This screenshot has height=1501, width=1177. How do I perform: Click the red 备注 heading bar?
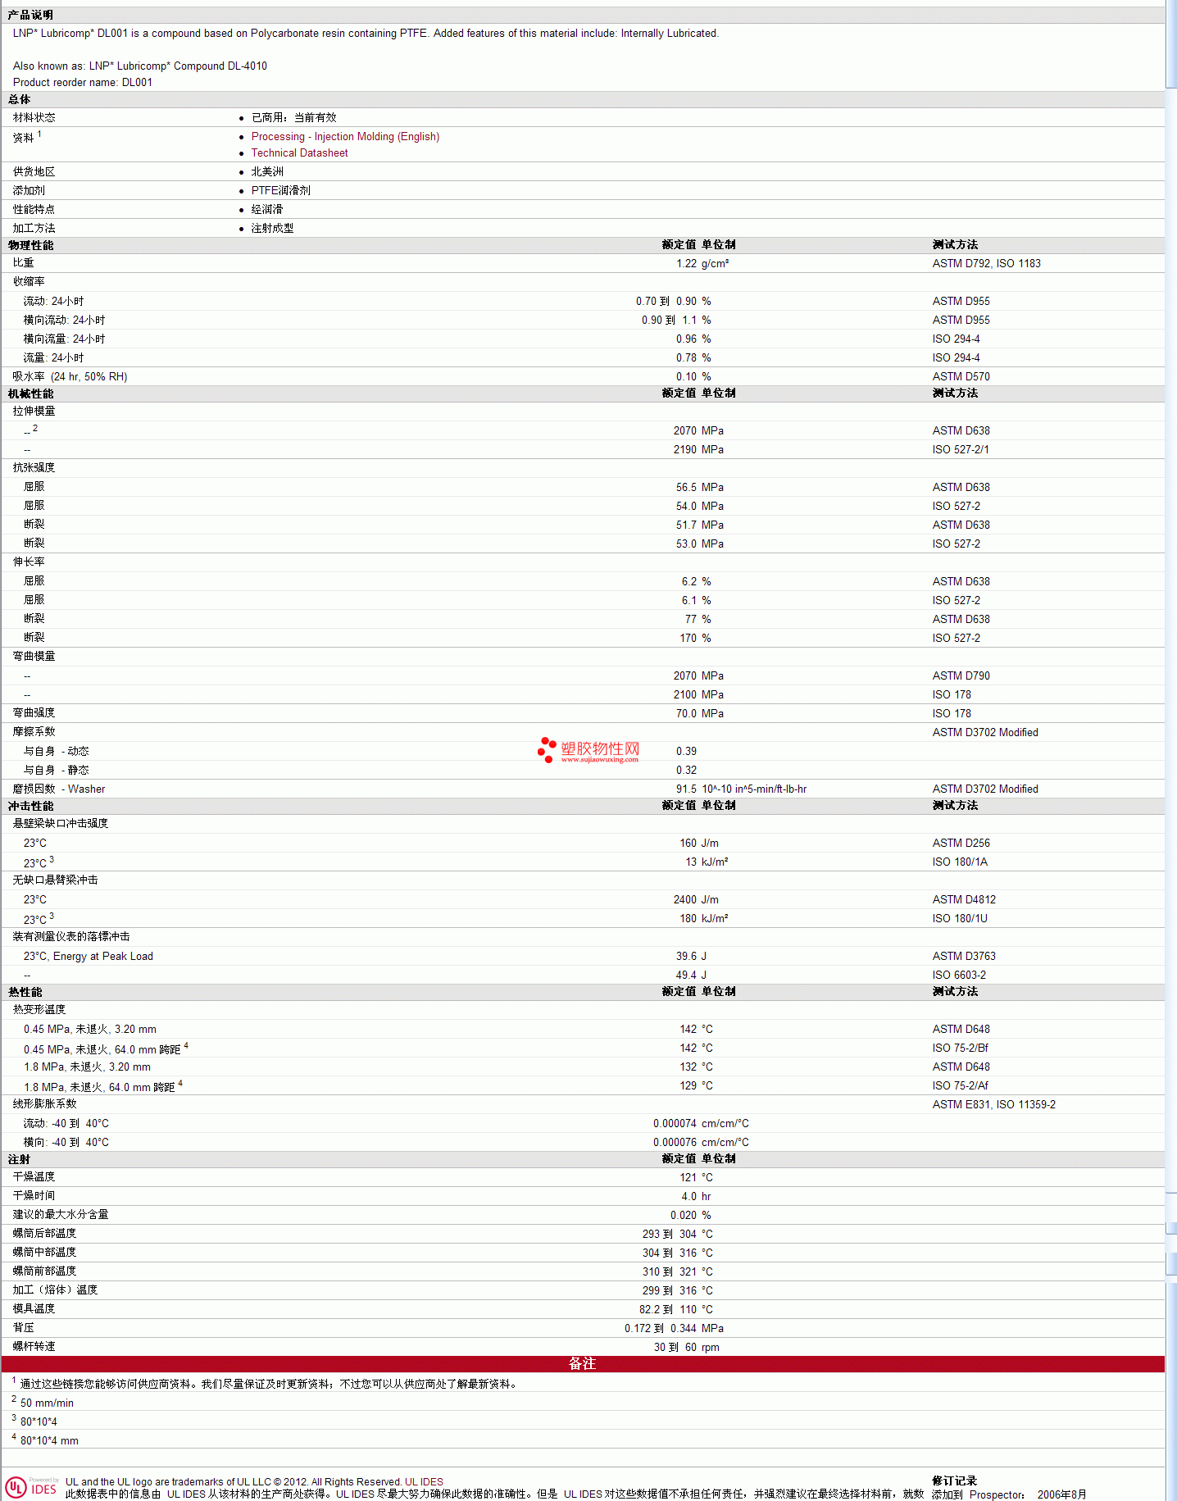(583, 1363)
